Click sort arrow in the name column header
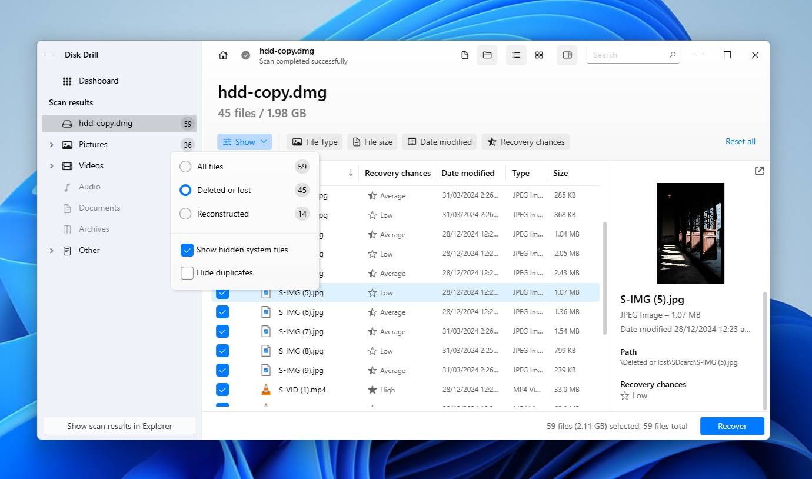812x479 pixels. 351,173
